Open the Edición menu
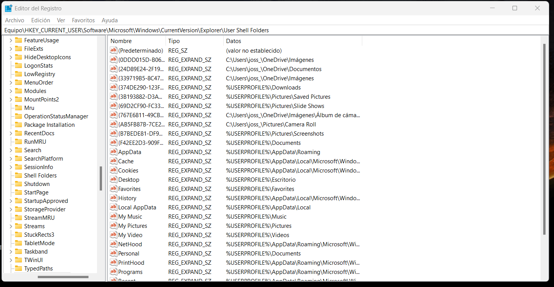This screenshot has height=287, width=554. 40,20
